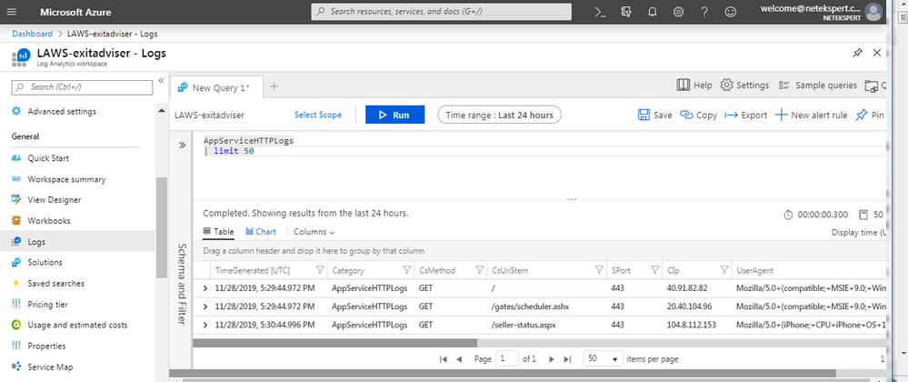Open Workbooks in left menu
Viewport: 908px width, 382px height.
click(49, 221)
